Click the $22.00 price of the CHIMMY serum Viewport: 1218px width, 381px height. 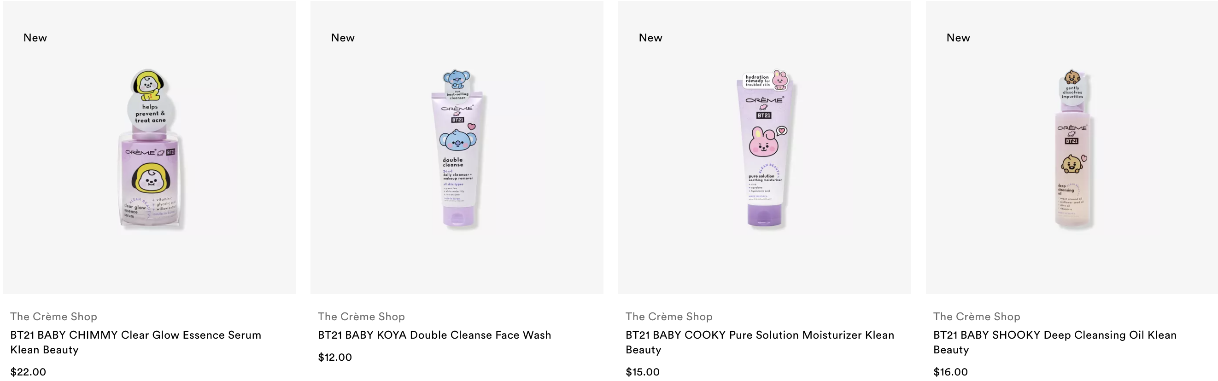coord(29,371)
